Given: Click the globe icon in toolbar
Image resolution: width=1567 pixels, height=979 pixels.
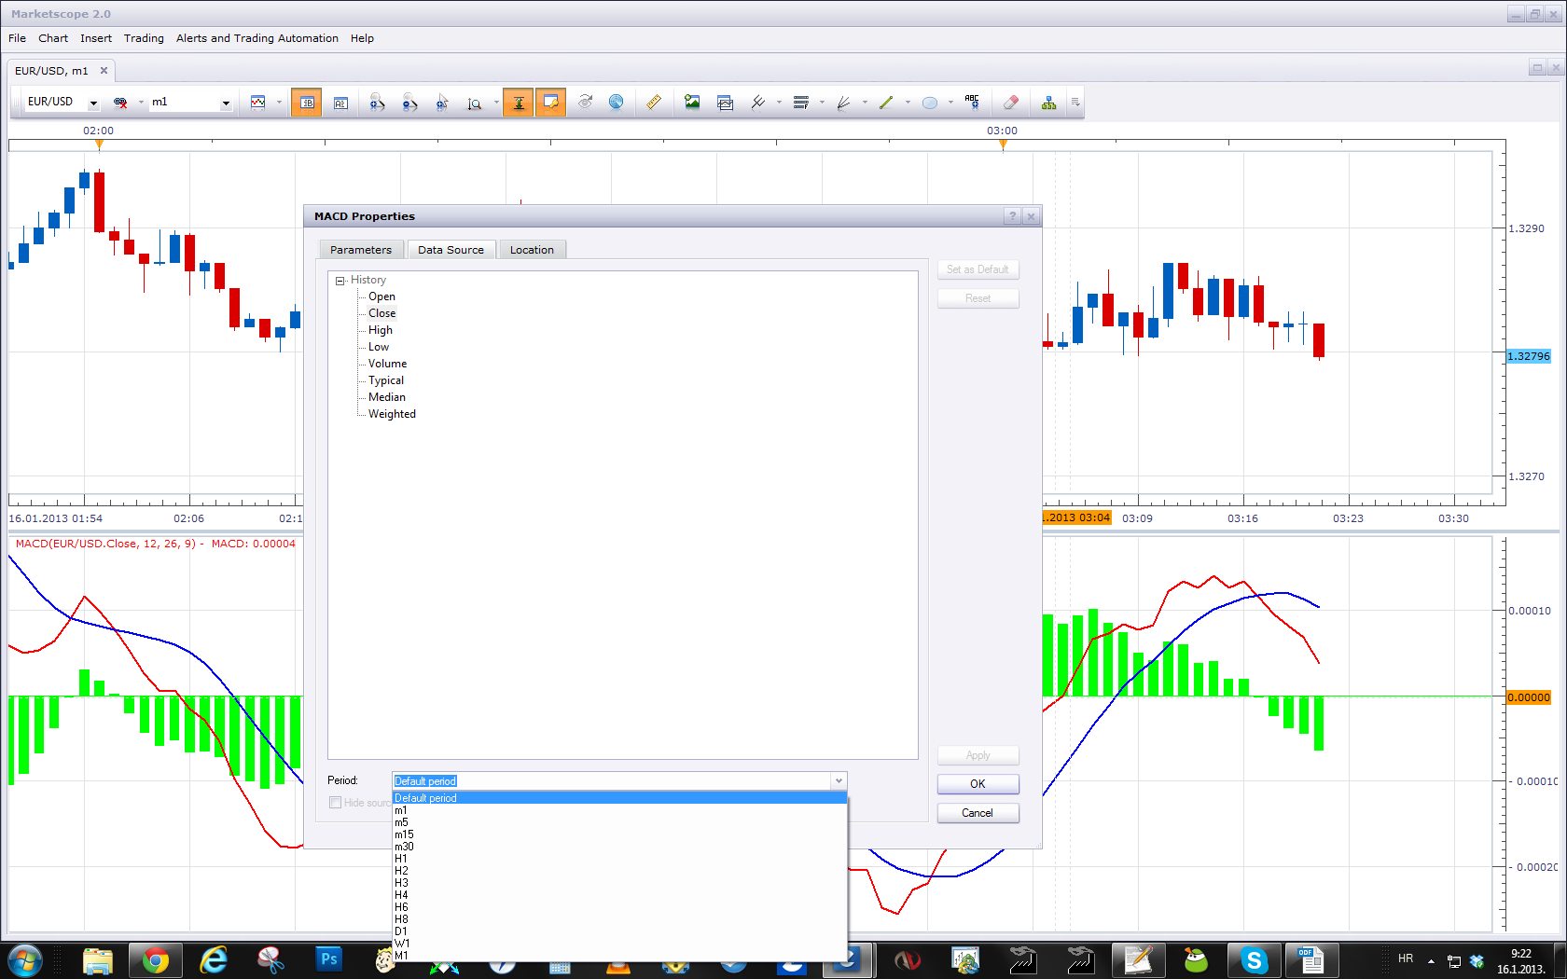Looking at the screenshot, I should point(616,103).
